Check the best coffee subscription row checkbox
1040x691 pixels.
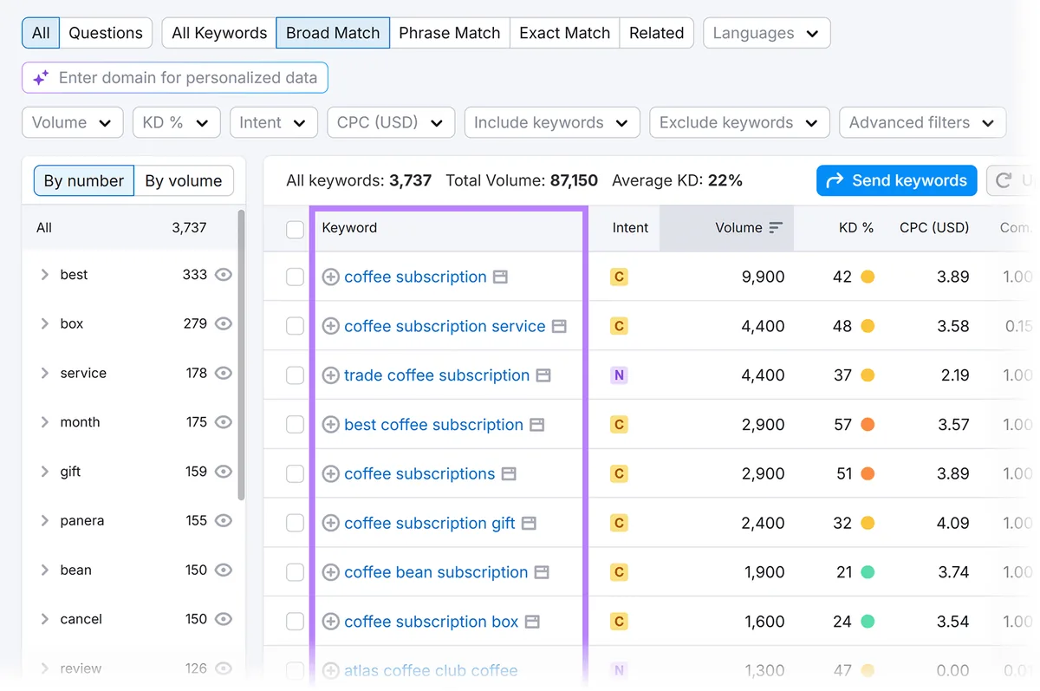pyautogui.click(x=296, y=425)
